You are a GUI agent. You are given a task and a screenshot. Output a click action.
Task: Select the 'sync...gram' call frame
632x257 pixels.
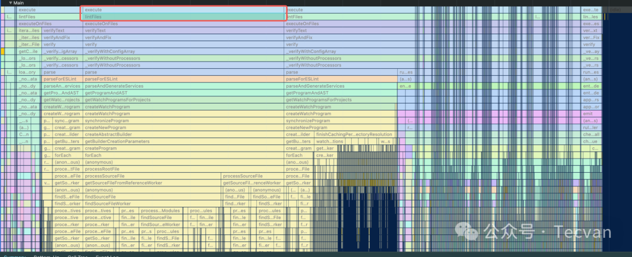[68, 121]
